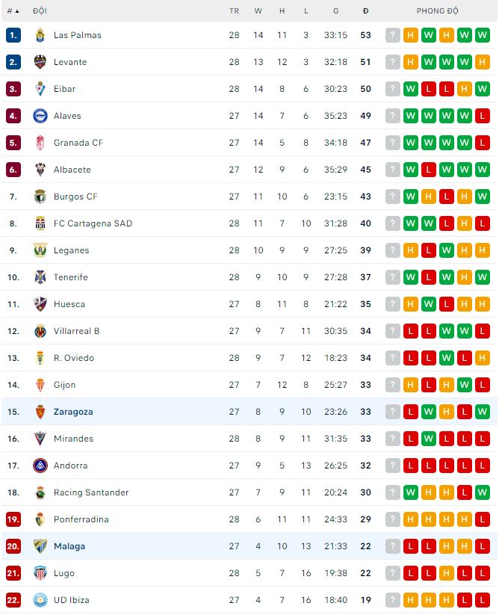Image resolution: width=499 pixels, height=615 pixels.
Task: Click the Racing Santander crest icon
Action: coord(40,492)
